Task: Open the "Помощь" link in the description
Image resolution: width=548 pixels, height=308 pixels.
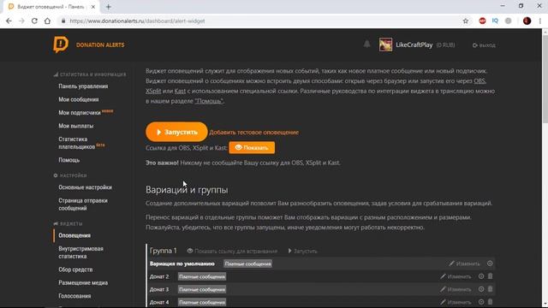Action: [x=209, y=101]
